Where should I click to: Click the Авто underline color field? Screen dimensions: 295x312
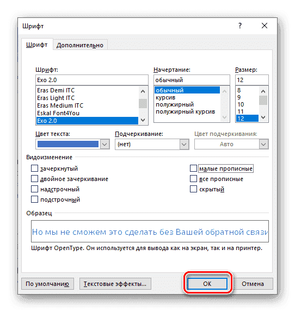(226, 144)
